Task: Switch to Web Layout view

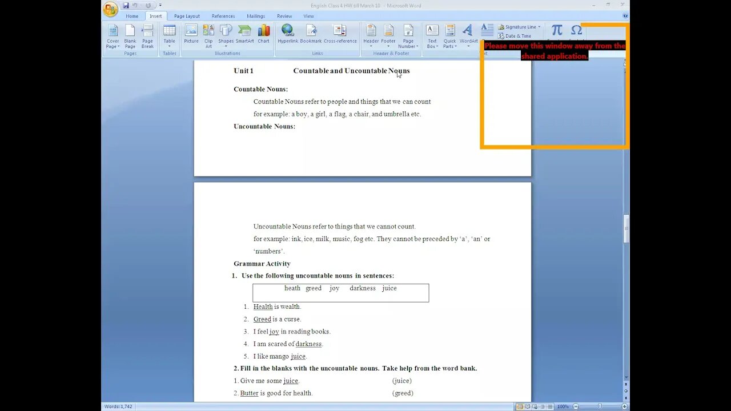Action: [x=535, y=406]
